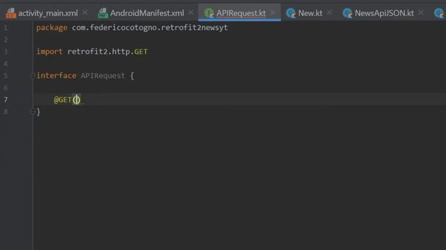Close the NewsApiJSON.kt tab
446x250 pixels.
[421, 12]
